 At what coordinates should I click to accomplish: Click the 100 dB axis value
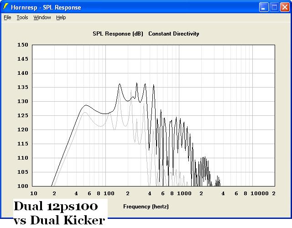coord(23,186)
